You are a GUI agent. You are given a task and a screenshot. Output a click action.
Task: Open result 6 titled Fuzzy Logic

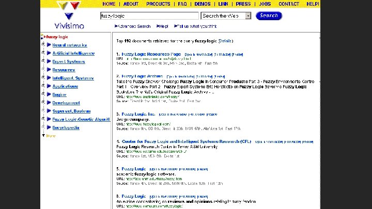134,196
